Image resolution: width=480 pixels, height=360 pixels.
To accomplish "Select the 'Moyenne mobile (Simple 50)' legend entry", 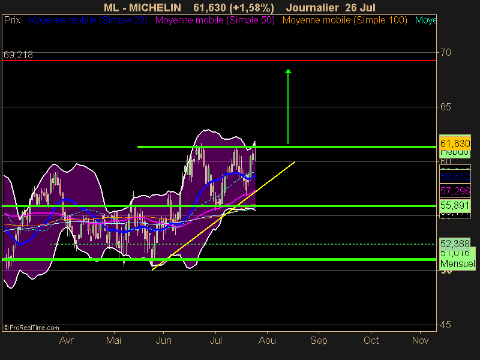I will tap(215, 20).
